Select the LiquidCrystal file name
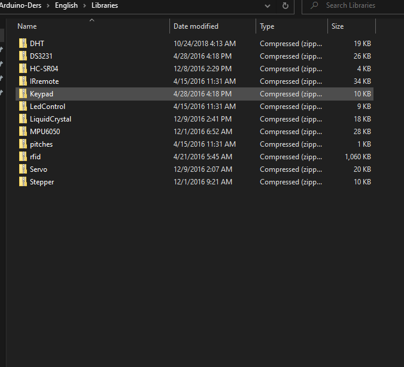This screenshot has width=404, height=367. coord(50,119)
